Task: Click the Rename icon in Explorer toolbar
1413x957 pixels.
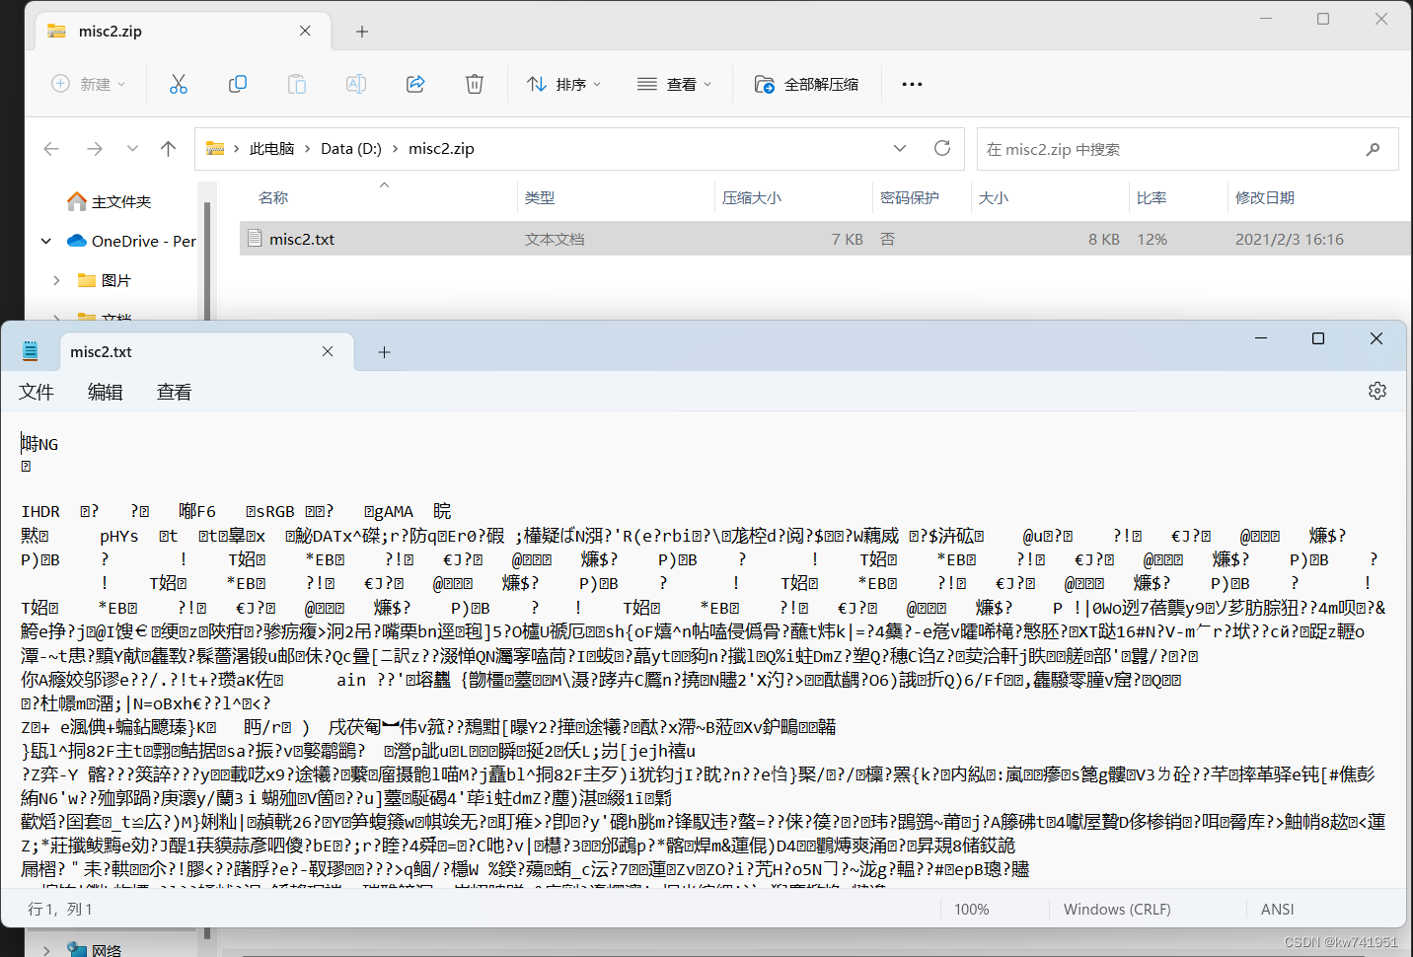Action: click(356, 84)
